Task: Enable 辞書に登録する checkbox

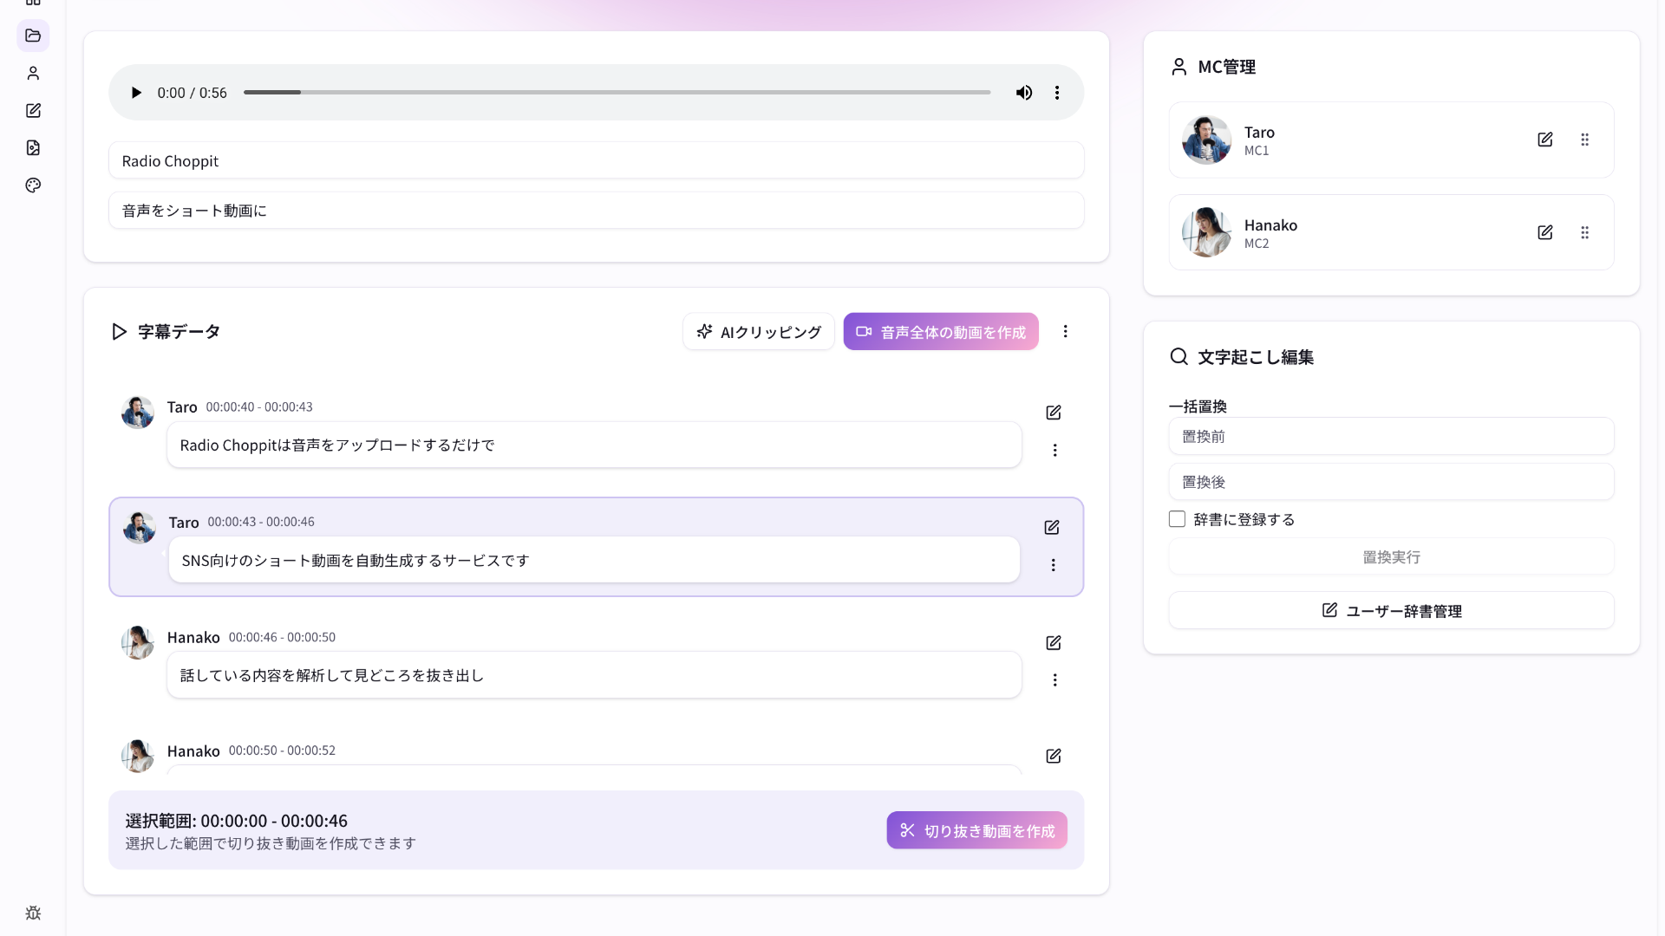Action: (x=1177, y=519)
